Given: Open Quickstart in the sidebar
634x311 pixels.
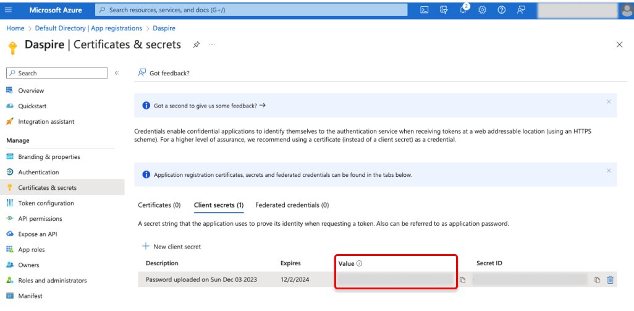Looking at the screenshot, I should (x=32, y=106).
